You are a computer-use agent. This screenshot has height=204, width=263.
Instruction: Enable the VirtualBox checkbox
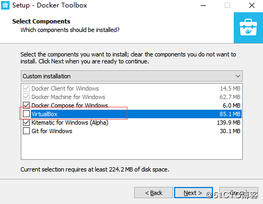26,114
